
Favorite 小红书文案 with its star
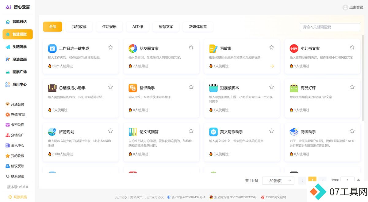point(352,48)
